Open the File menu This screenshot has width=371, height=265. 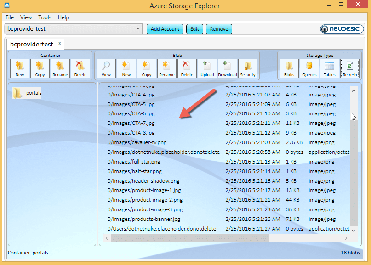coord(10,17)
